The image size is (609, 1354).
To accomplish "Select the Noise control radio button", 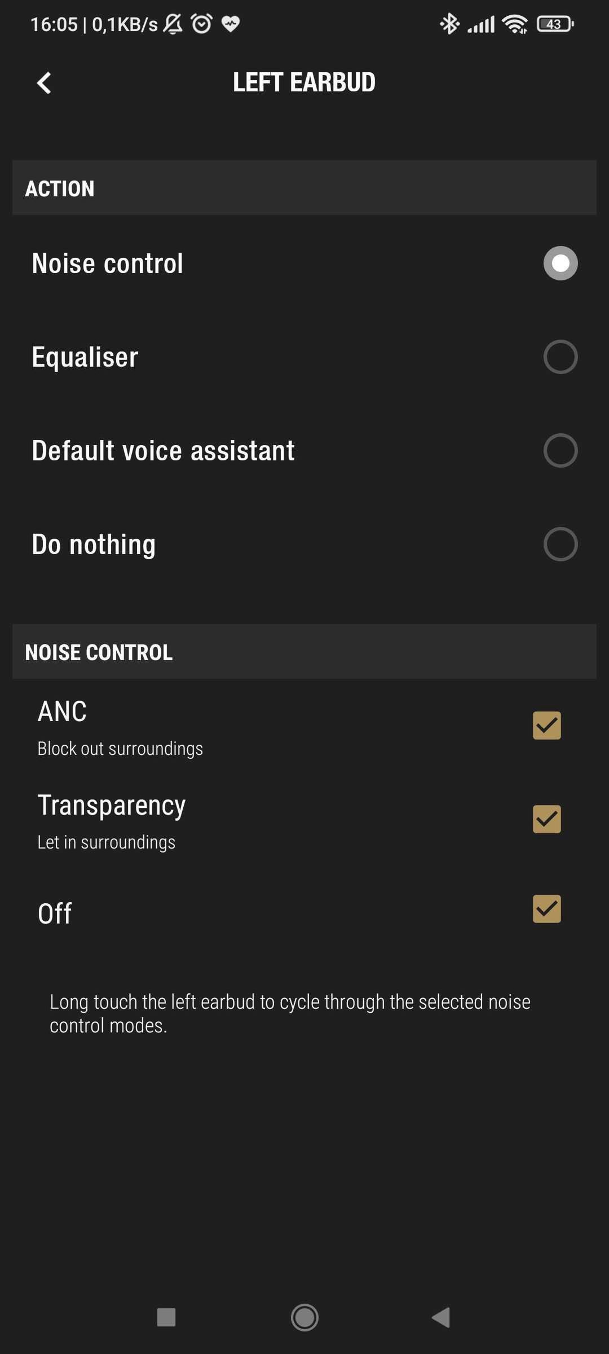I will point(561,263).
